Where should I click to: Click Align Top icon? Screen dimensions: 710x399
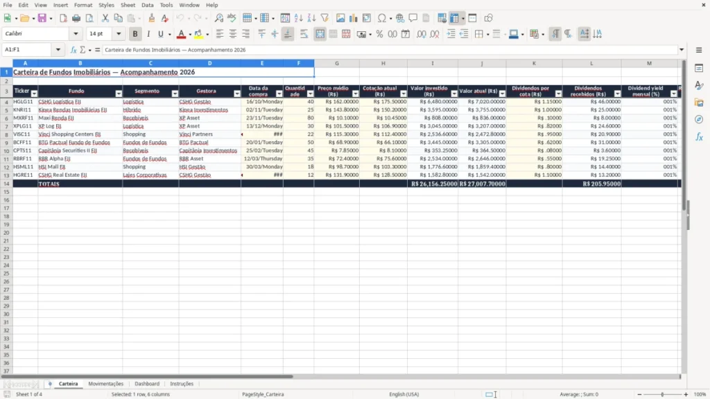(x=261, y=34)
